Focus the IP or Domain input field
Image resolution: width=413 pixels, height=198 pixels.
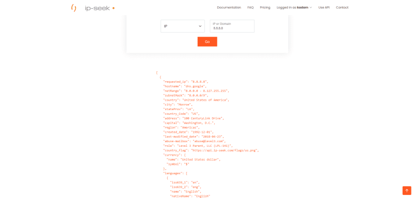pos(232,26)
